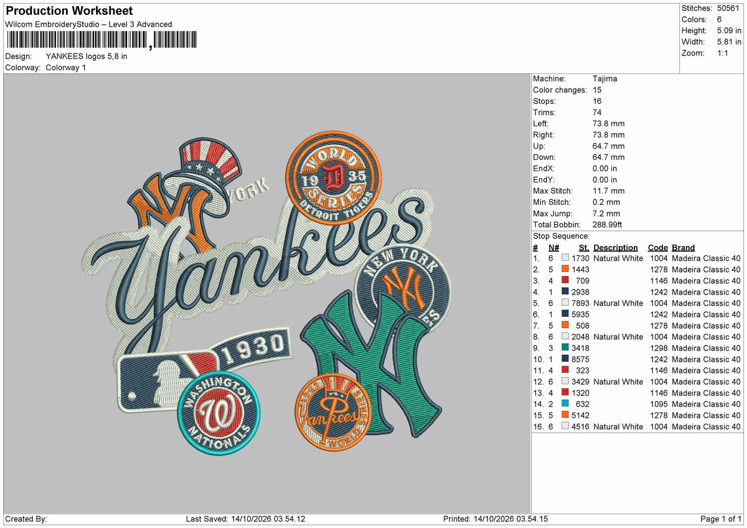The width and height of the screenshot is (747, 528).
Task: Click the barcode under the worksheet title
Action: point(101,40)
